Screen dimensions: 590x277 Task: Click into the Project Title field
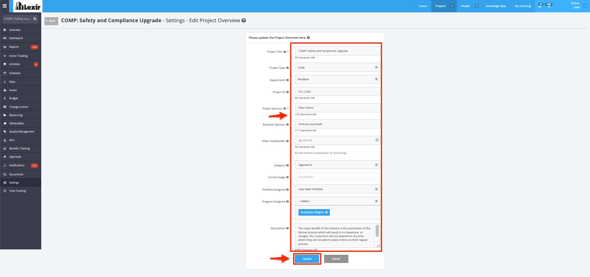tap(338, 51)
